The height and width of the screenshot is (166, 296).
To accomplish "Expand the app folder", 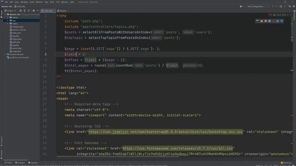I will coord(8,20).
